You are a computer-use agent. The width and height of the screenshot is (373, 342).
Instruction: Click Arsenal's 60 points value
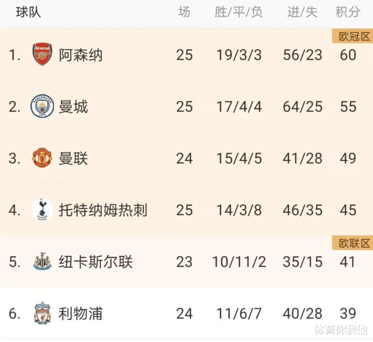[x=348, y=54]
